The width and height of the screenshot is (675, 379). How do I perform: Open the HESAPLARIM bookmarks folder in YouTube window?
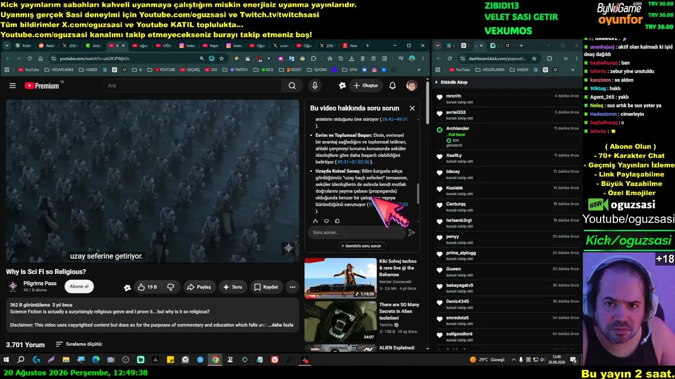60,69
